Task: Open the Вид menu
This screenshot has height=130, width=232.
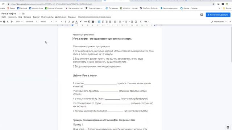Action: point(20,17)
